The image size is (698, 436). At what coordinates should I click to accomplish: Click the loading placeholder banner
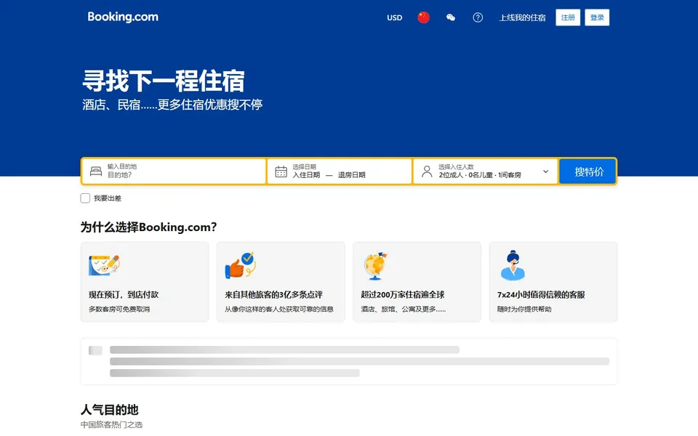[x=348, y=361]
